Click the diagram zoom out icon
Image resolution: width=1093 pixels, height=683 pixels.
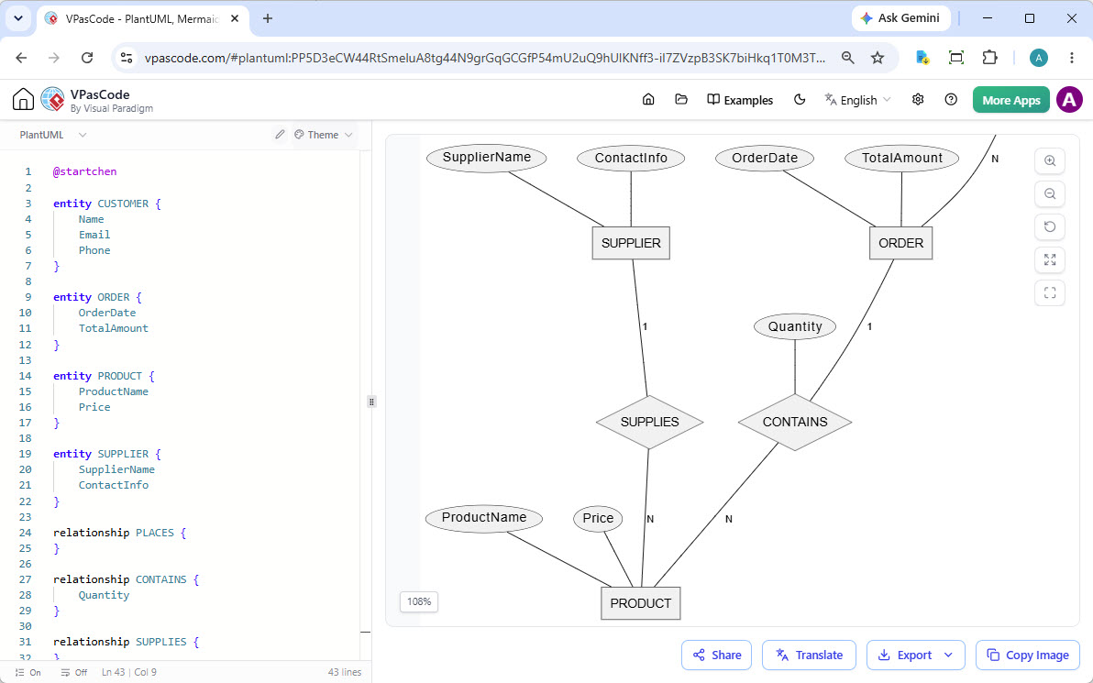pyautogui.click(x=1050, y=193)
